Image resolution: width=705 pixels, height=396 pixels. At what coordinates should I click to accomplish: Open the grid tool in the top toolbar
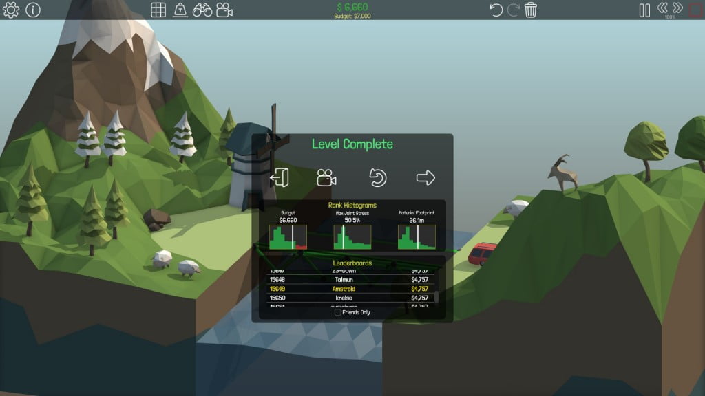[x=158, y=10]
